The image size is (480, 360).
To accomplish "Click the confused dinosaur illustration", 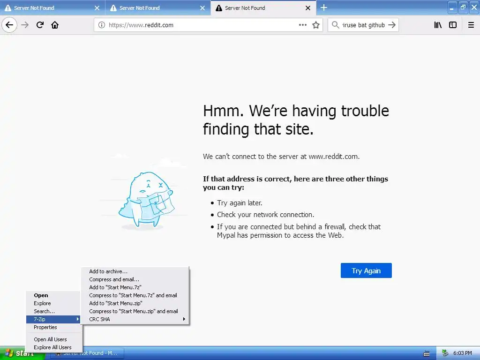I will click(146, 201).
